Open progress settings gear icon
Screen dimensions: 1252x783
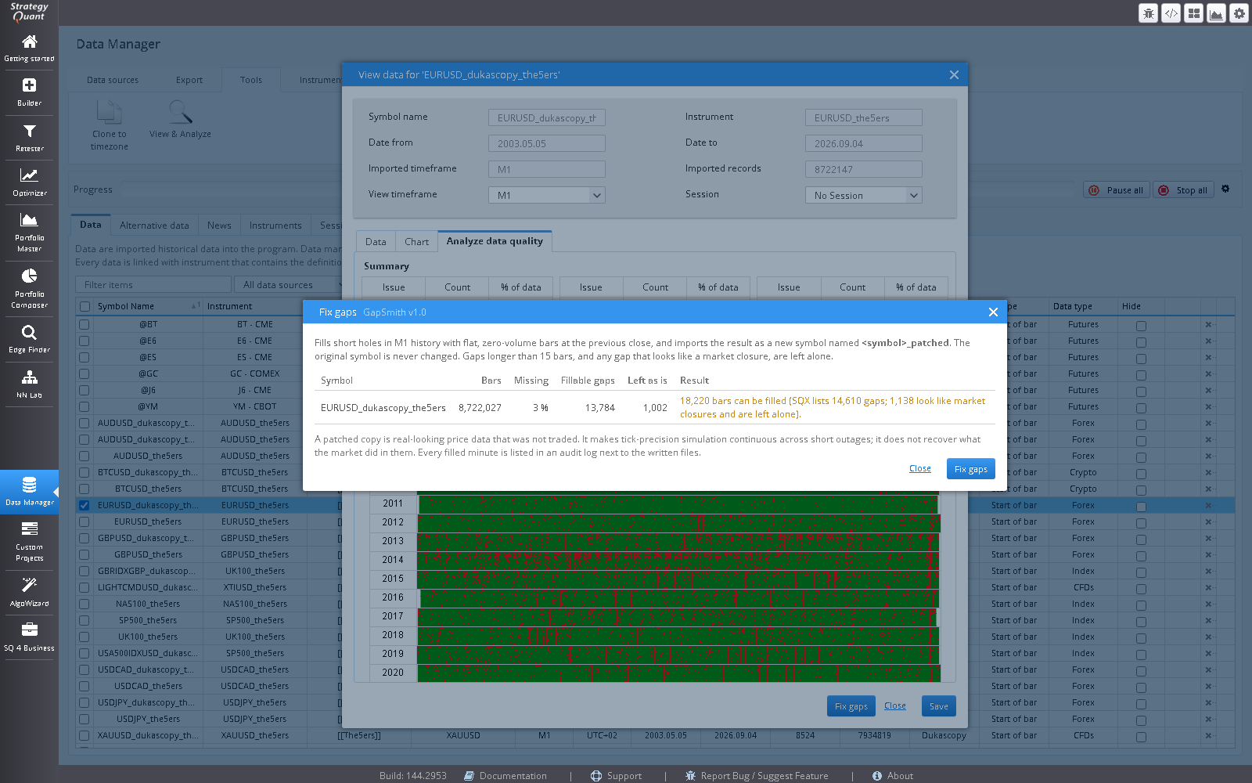[1225, 189]
